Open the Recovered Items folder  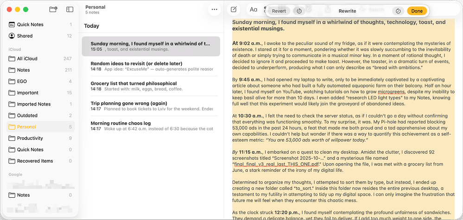click(35, 161)
